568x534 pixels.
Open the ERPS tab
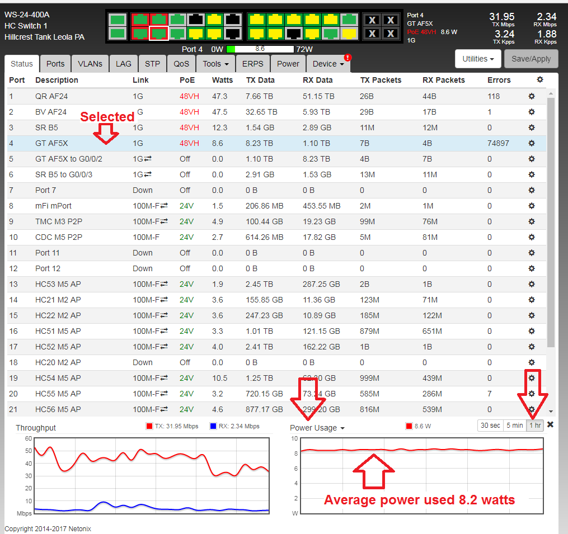[253, 64]
